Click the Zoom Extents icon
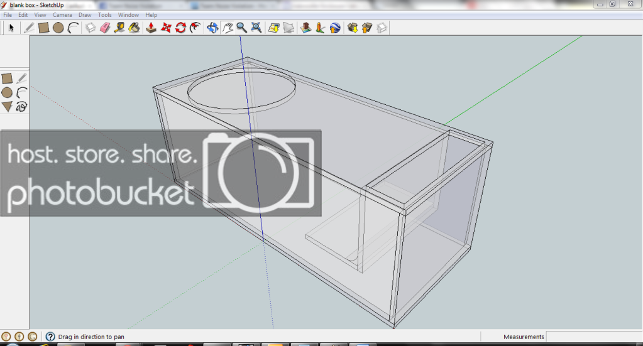The width and height of the screenshot is (643, 346). [x=256, y=28]
